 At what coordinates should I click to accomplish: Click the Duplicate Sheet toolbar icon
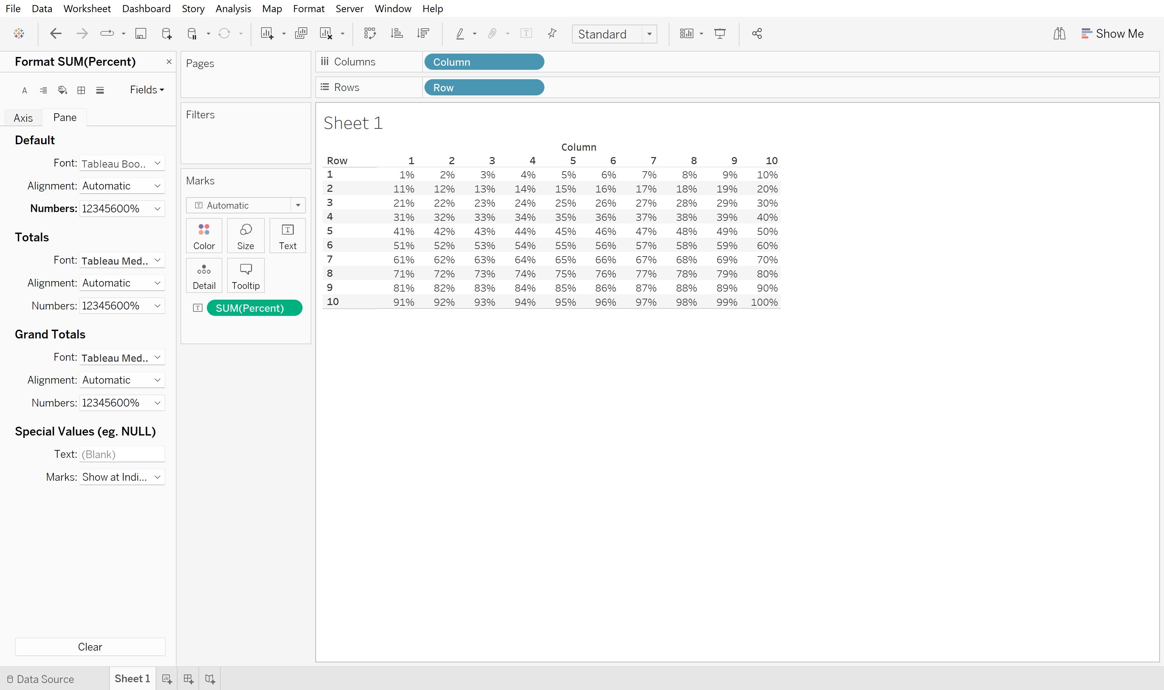[x=301, y=33]
